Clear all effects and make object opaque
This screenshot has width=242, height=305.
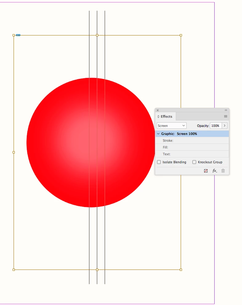click(x=206, y=171)
